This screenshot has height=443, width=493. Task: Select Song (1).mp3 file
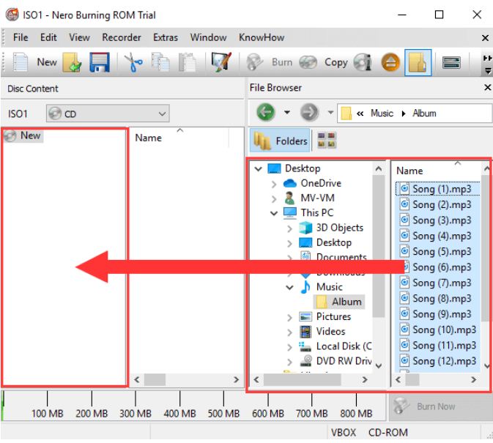tap(438, 189)
